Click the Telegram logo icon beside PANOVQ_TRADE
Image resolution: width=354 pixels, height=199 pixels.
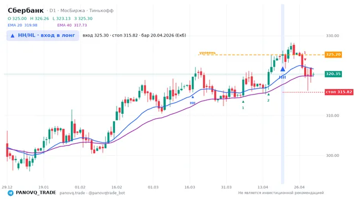(11, 193)
